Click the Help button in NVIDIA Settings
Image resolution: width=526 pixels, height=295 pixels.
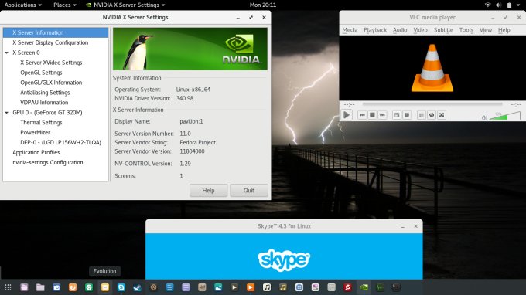208,190
